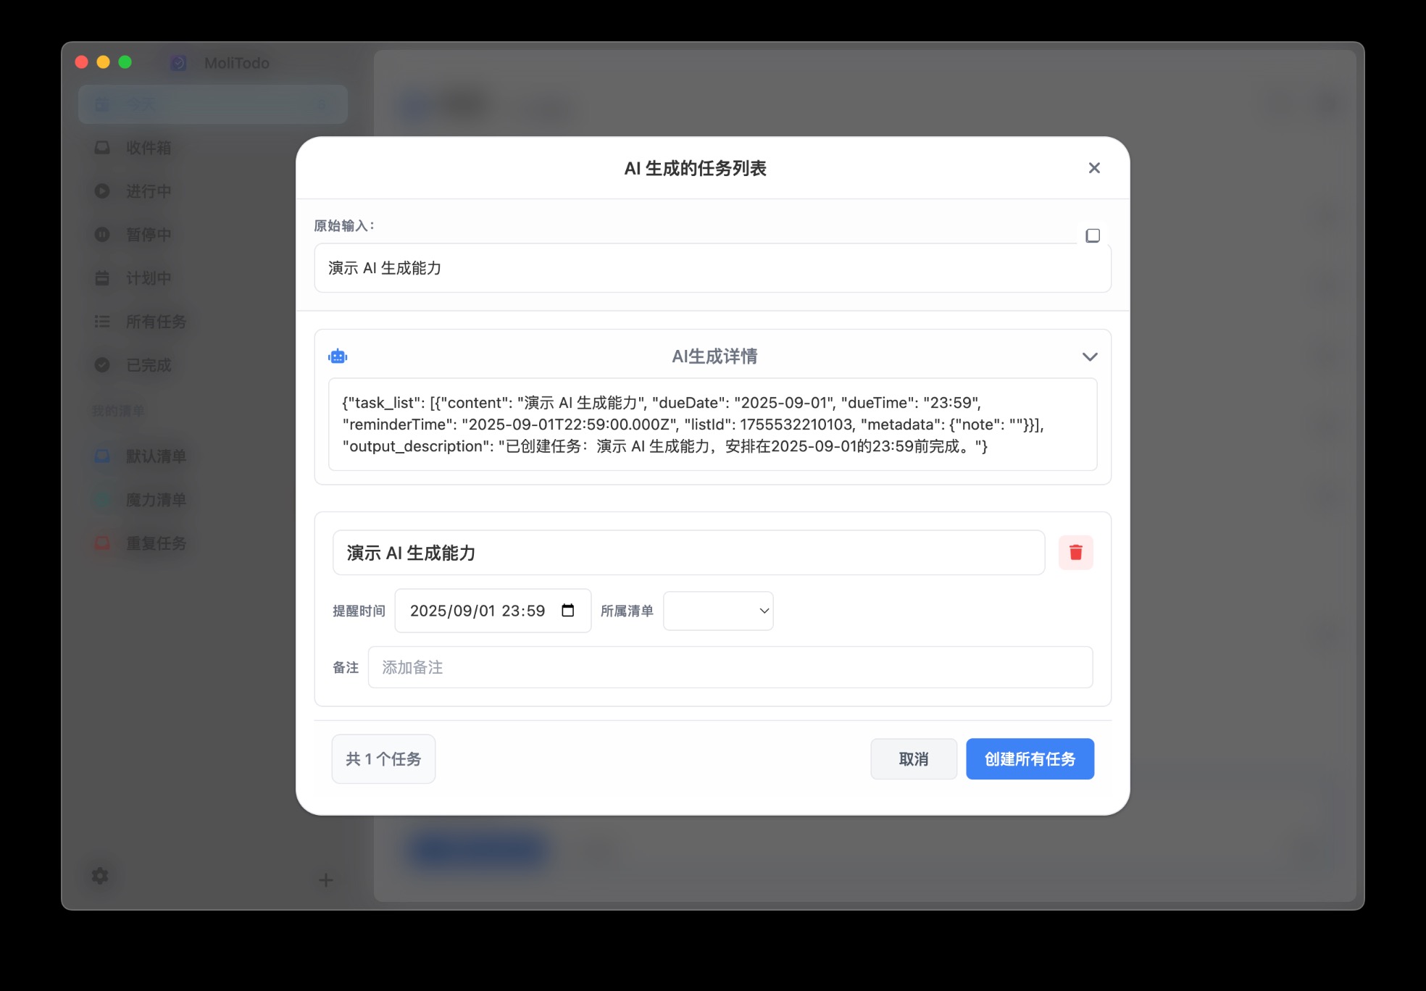Screen dimensions: 1426x991
Task: Select 魔力清单 list in sidebar
Action: pos(212,500)
